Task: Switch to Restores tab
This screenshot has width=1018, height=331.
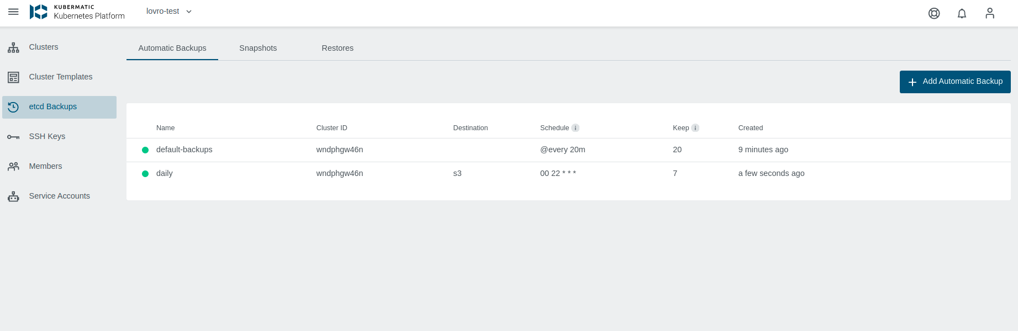Action: (x=337, y=48)
